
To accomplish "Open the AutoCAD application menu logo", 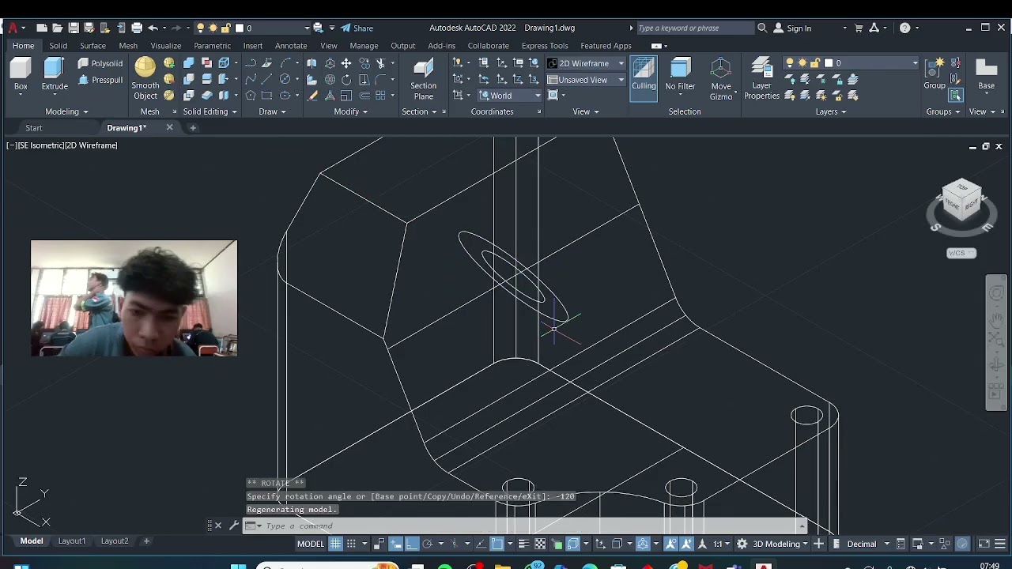I will (x=12, y=28).
